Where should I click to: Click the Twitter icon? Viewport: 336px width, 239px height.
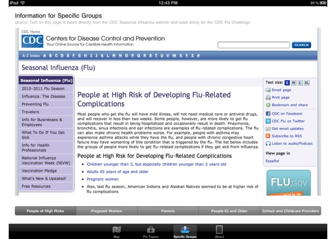(268, 121)
